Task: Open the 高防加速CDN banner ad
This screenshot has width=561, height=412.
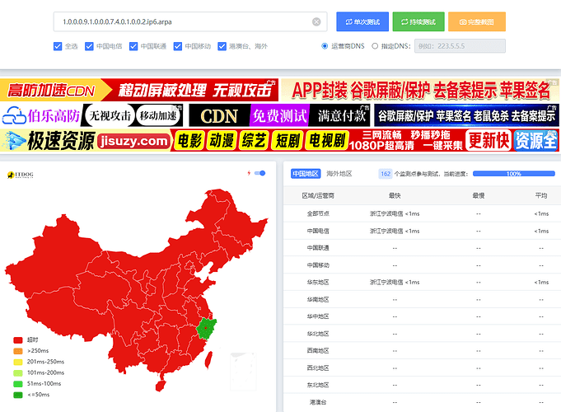Action: click(139, 90)
